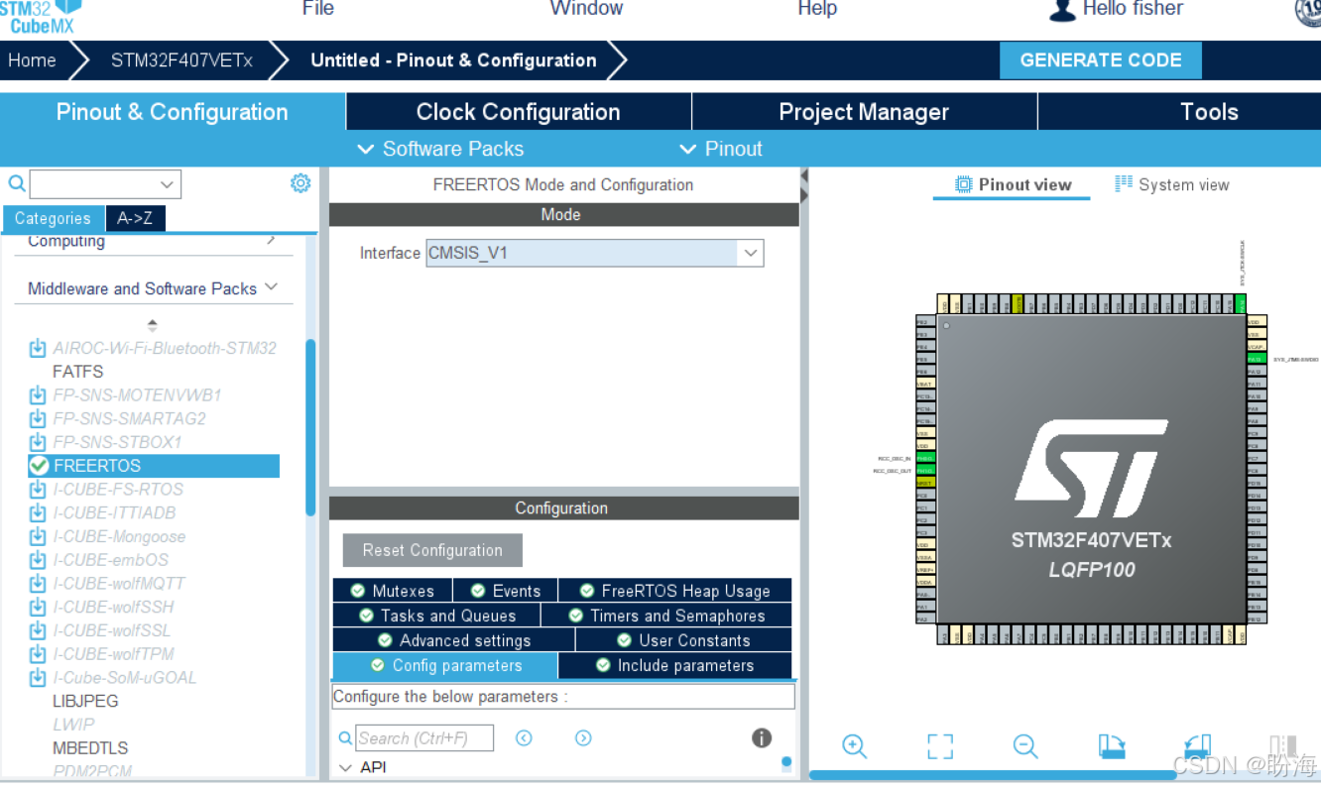The width and height of the screenshot is (1321, 787).
Task: Select LIBJPEG in the middleware list
Action: coord(85,701)
